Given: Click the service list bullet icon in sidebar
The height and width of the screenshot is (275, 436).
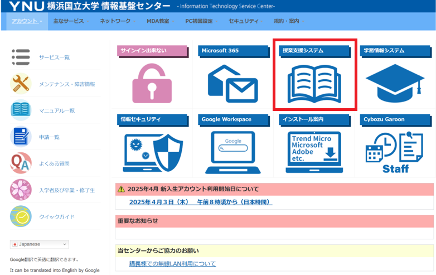Looking at the screenshot, I should pyautogui.click(x=21, y=57).
